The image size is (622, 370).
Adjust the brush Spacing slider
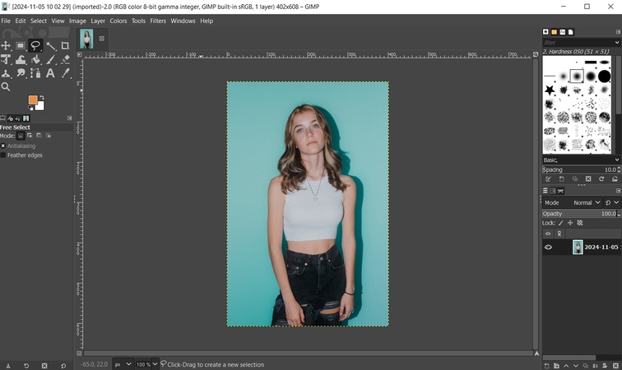579,169
